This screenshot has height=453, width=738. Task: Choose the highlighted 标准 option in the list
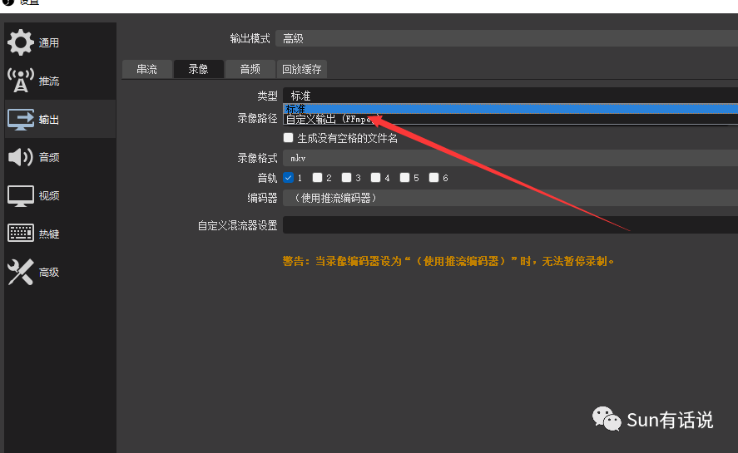point(510,109)
